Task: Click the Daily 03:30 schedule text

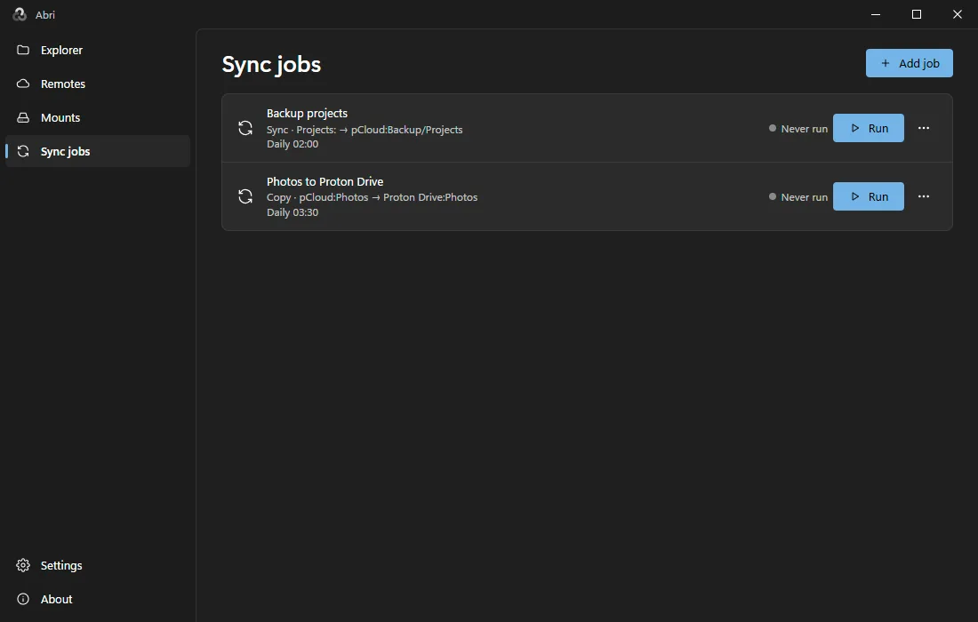Action: (293, 212)
